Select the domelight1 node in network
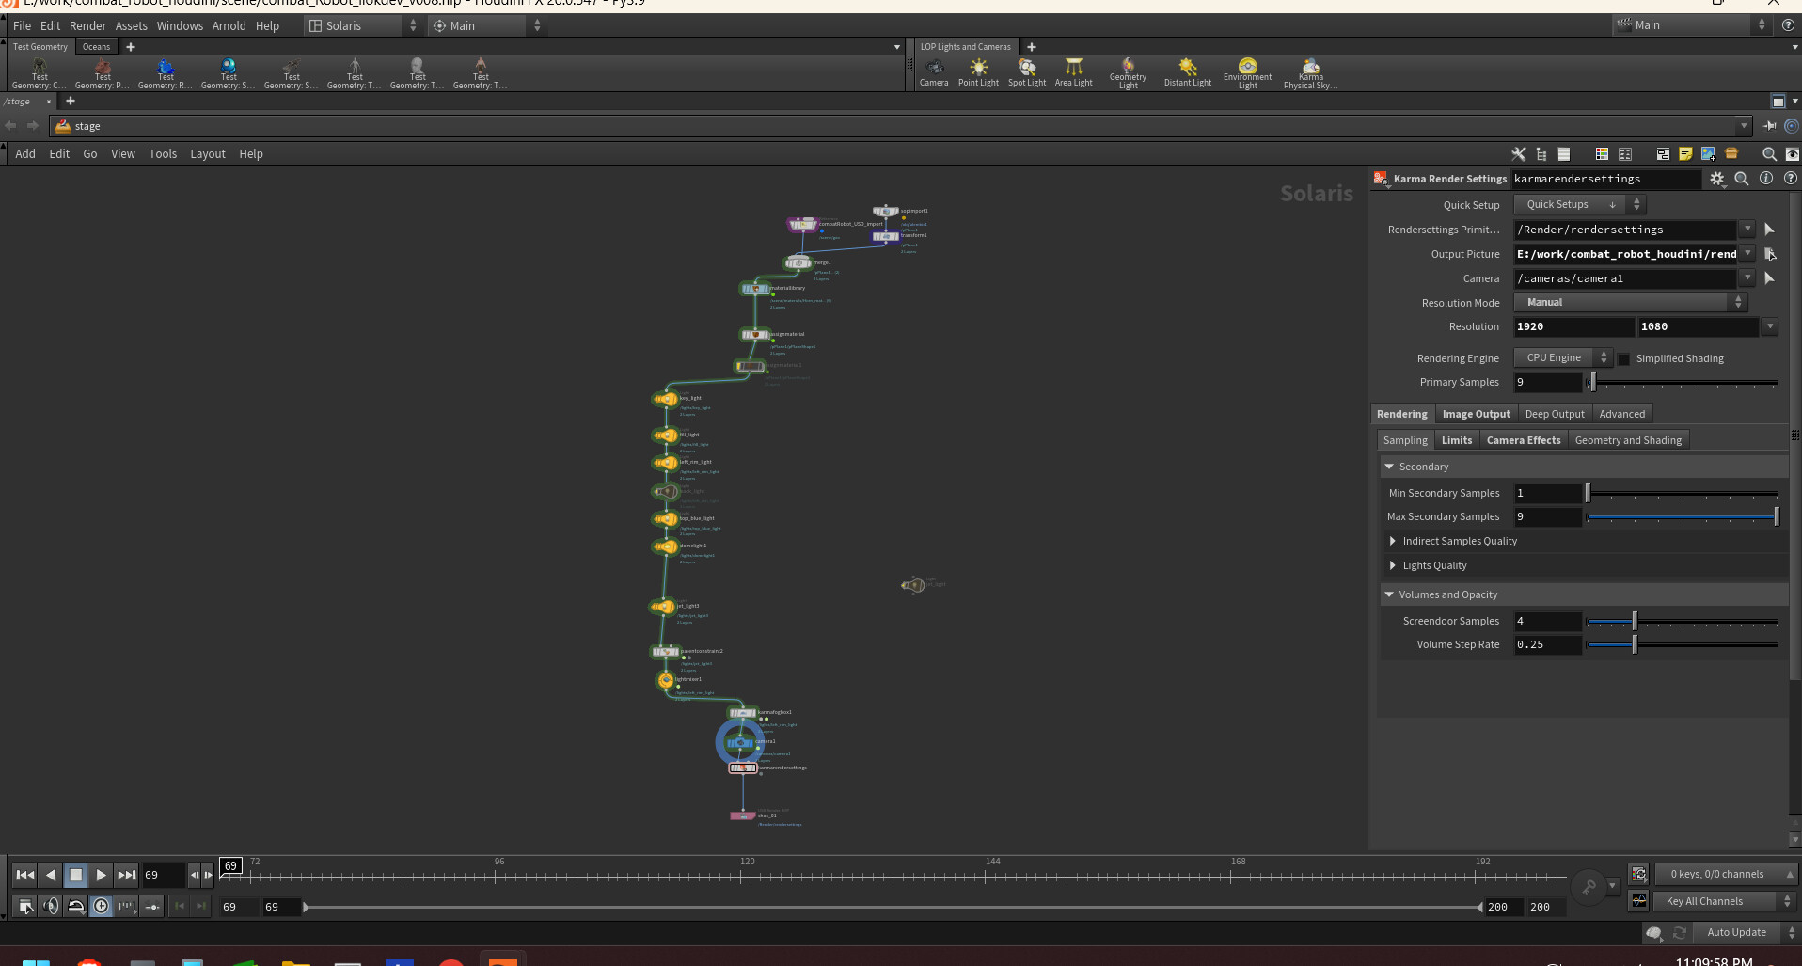The image size is (1802, 966). (x=666, y=546)
